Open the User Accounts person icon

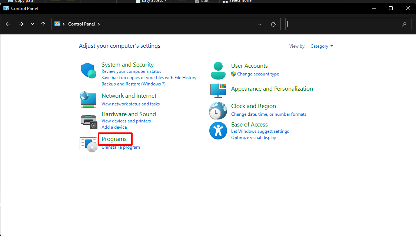tap(218, 70)
